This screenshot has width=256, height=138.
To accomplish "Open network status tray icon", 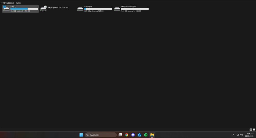I will click(x=238, y=135).
